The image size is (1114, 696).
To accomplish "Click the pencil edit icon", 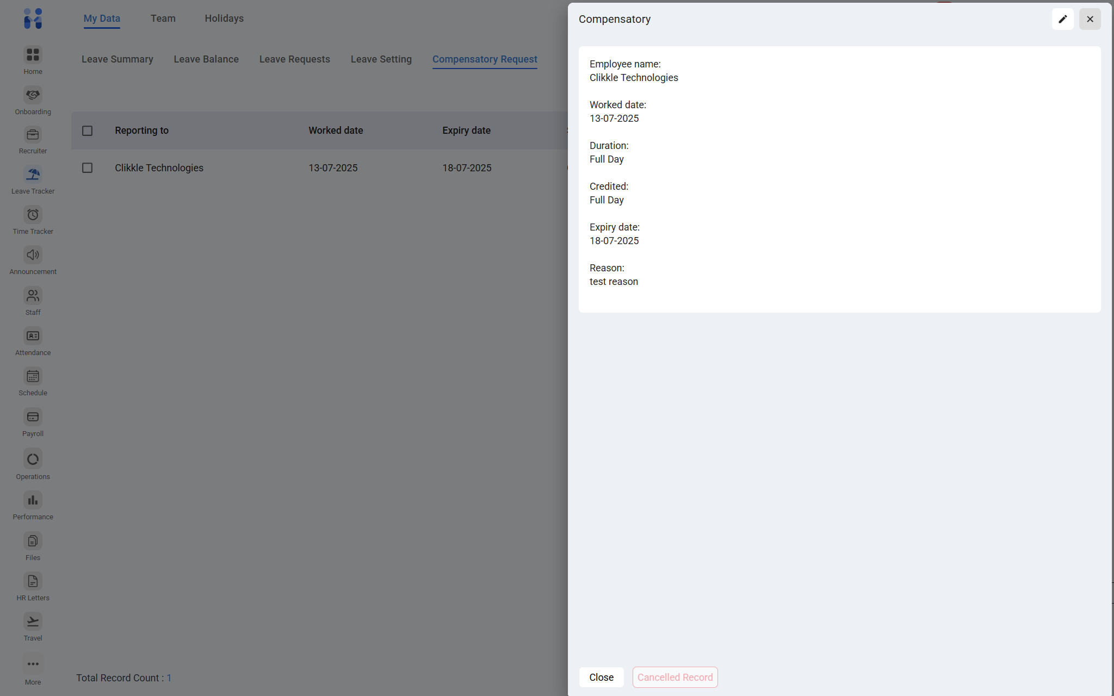I will tap(1062, 19).
